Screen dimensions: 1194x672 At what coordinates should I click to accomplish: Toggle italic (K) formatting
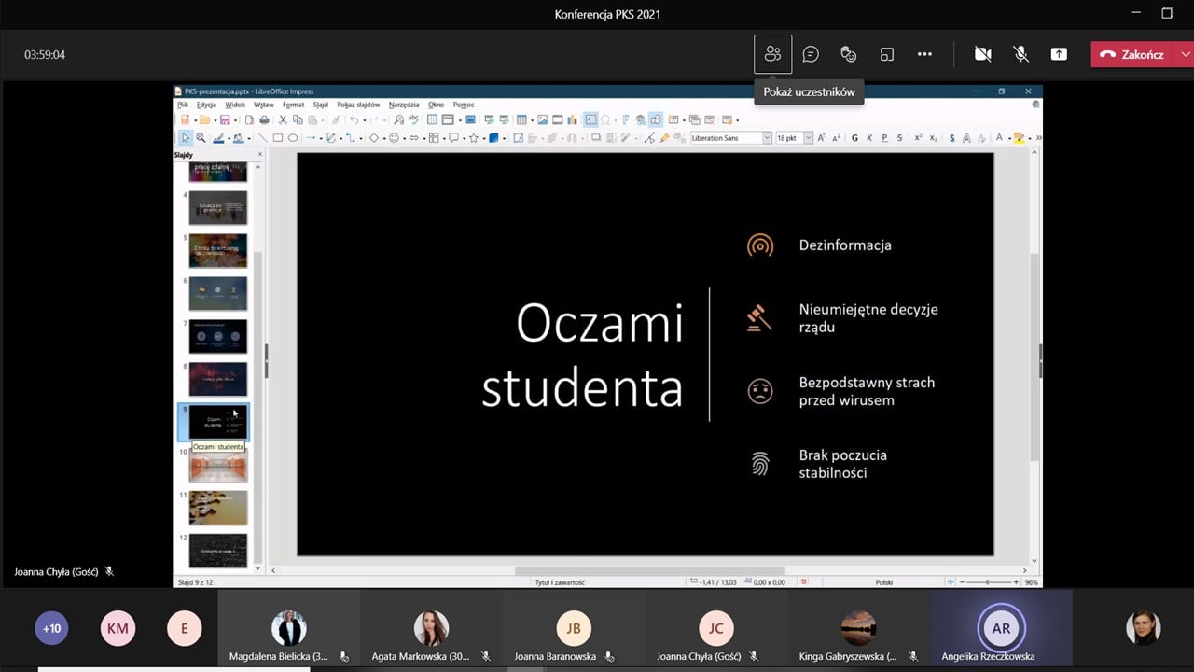(x=869, y=138)
